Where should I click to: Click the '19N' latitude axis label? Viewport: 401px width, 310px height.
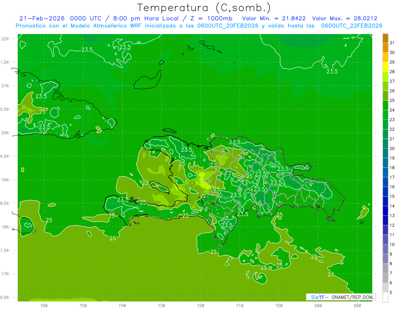click(5, 180)
